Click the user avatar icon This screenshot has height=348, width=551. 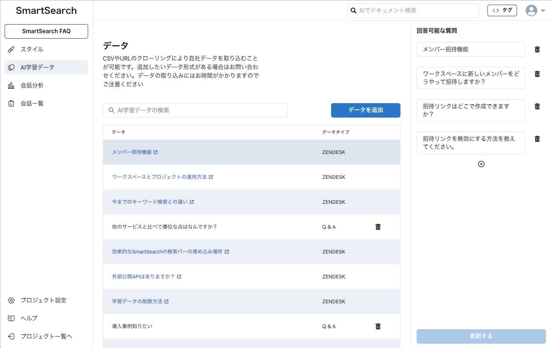tap(532, 10)
